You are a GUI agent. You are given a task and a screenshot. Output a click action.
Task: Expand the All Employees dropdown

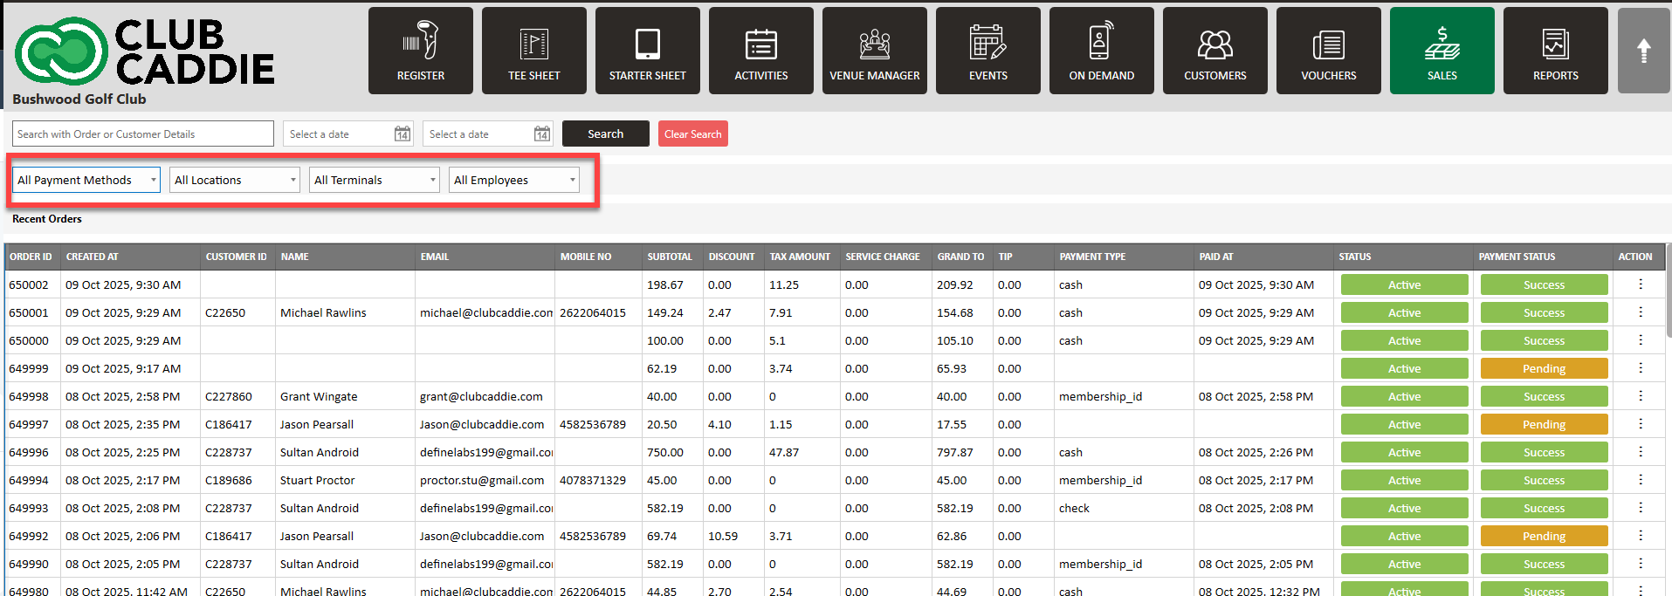pos(514,180)
